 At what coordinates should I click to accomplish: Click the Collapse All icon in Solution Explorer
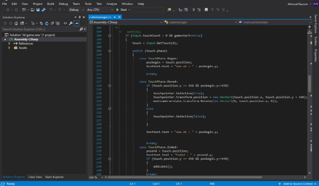(52, 23)
